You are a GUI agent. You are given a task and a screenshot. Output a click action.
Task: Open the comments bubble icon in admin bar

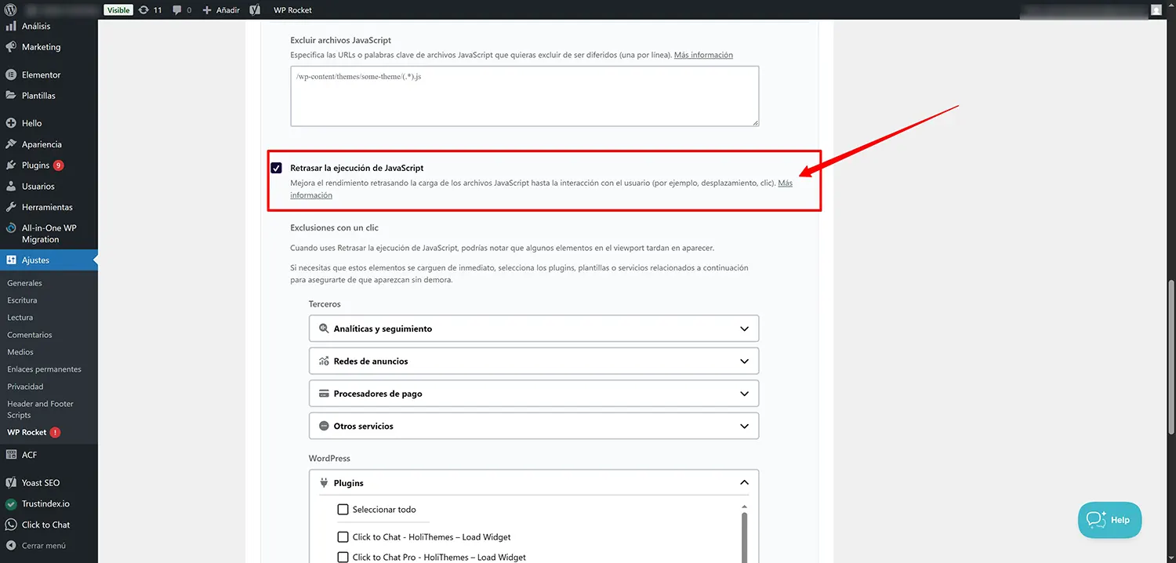point(177,10)
